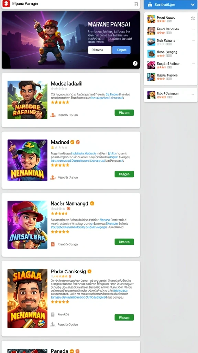198x353 pixels.
Task: Click the lock icon on blue sidebar header
Action: 150,4
